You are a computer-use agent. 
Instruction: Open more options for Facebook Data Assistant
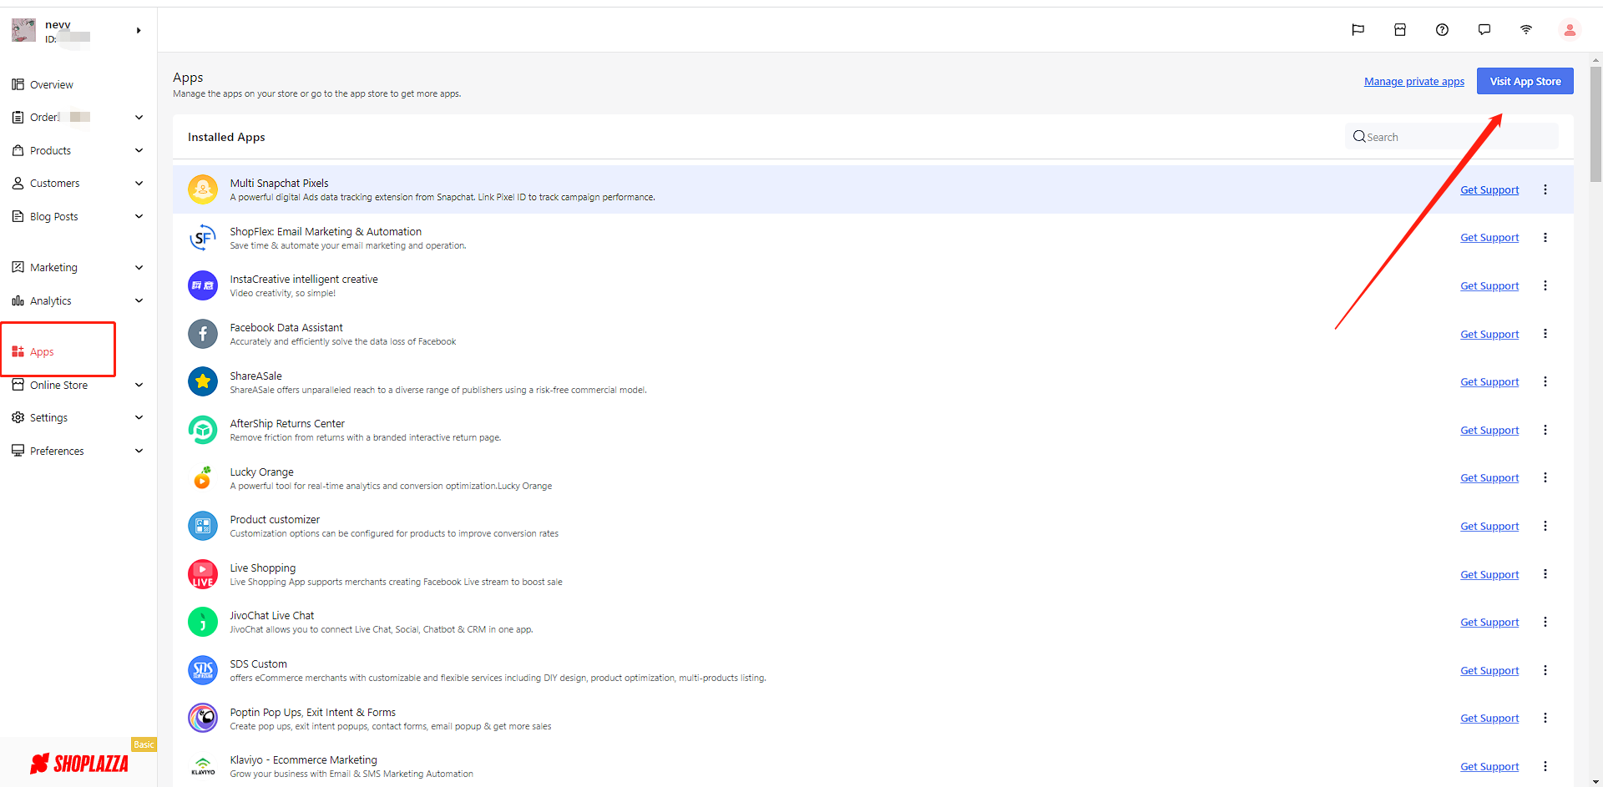pyautogui.click(x=1545, y=334)
